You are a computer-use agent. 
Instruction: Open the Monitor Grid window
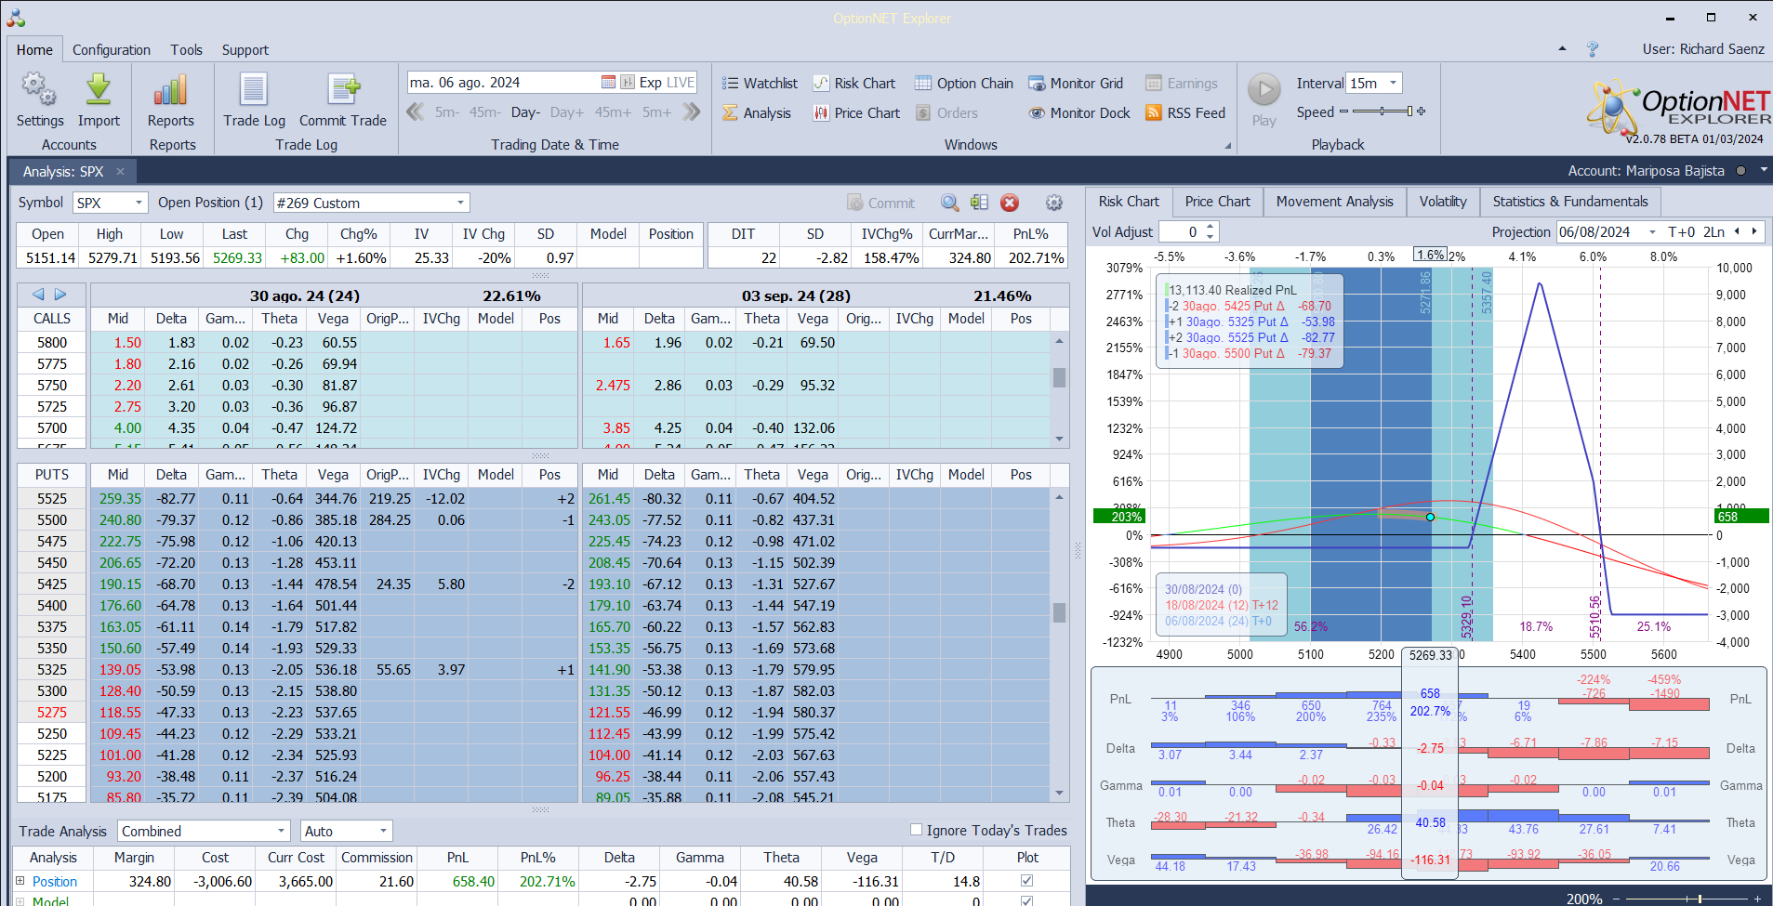coord(1076,83)
